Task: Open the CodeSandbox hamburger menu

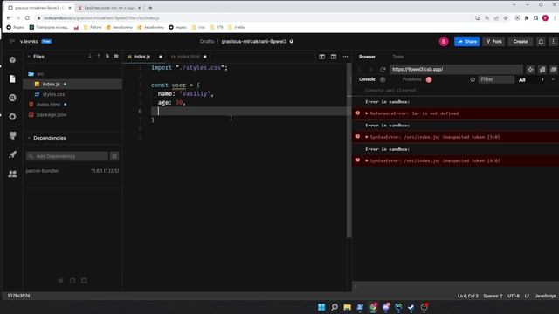Action: 12,42
